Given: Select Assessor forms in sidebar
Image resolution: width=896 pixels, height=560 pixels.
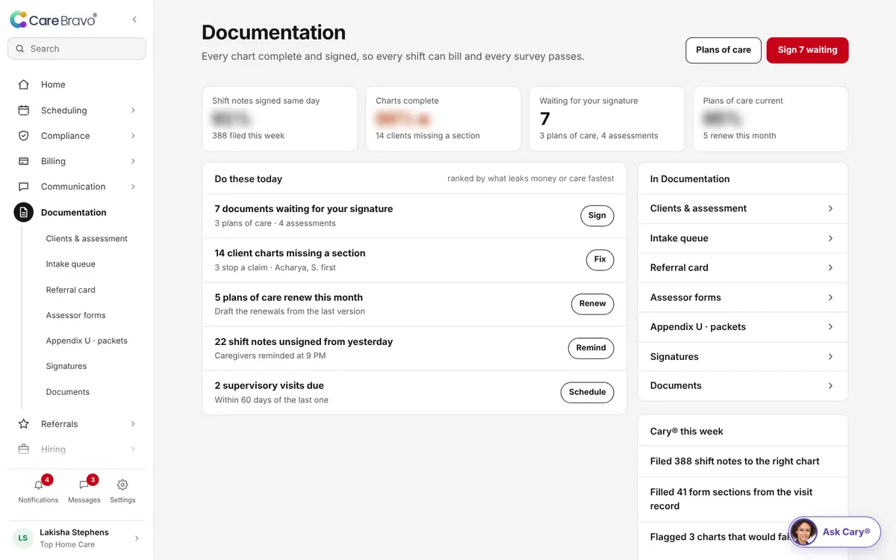Looking at the screenshot, I should click(x=75, y=315).
